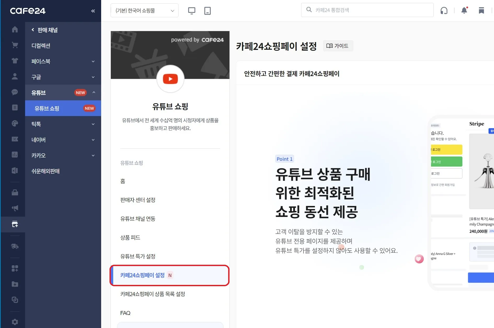Open 유튜브 채널 연동

click(138, 219)
